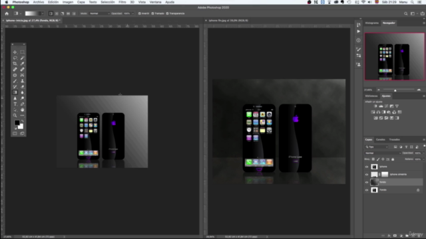Select the Horizontal Type tool
This screenshot has width=426, height=239.
point(15,104)
